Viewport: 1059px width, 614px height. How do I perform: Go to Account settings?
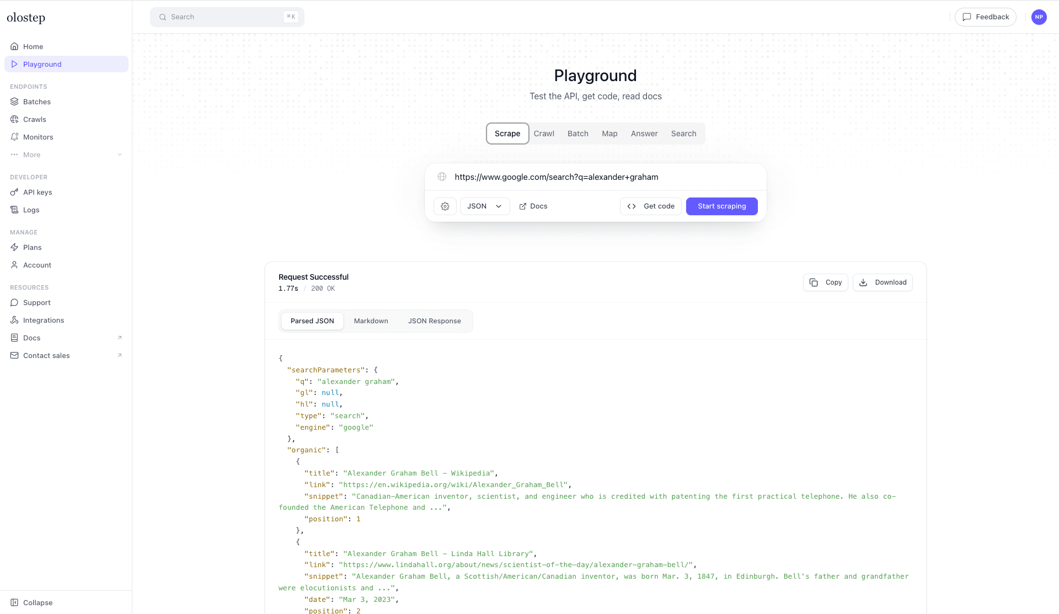pyautogui.click(x=66, y=265)
